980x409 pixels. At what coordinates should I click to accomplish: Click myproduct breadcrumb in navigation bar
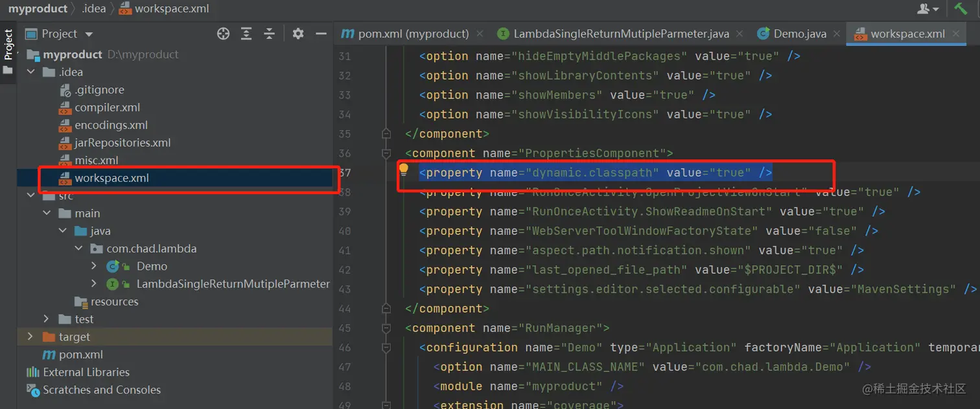tap(38, 9)
